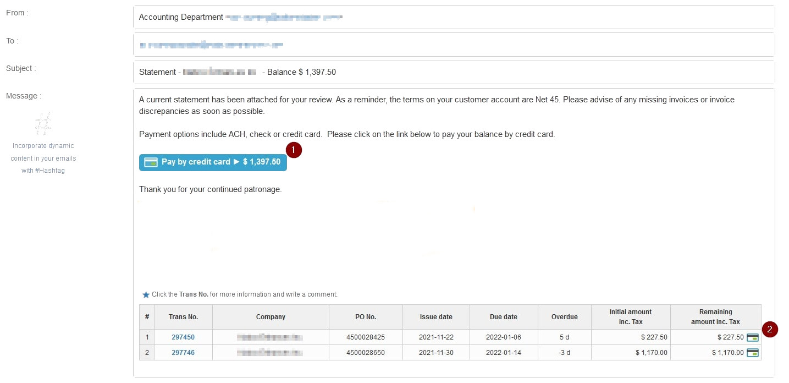Click red annotation marker number 1

(294, 150)
